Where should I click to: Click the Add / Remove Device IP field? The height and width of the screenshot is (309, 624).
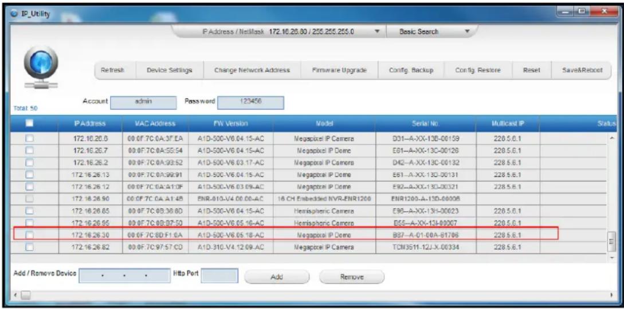[x=124, y=276]
